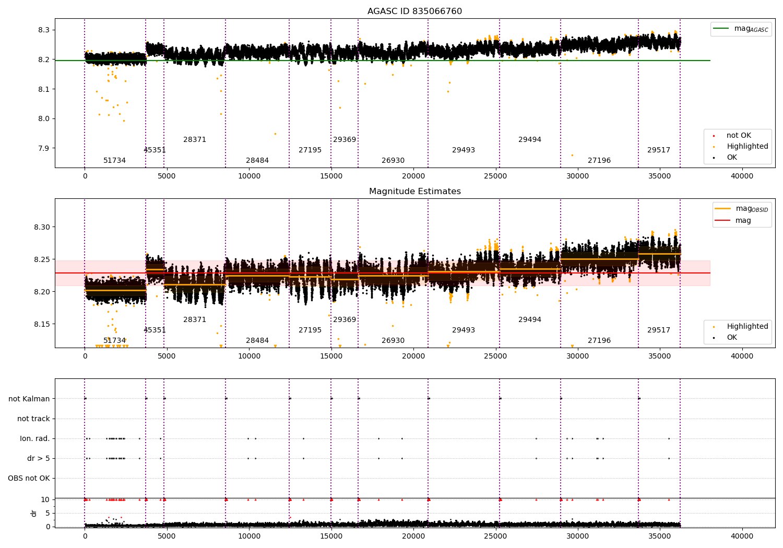Click OBSID 26930 label in Magnitude Estimates plot
The height and width of the screenshot is (548, 783).
pyautogui.click(x=393, y=341)
